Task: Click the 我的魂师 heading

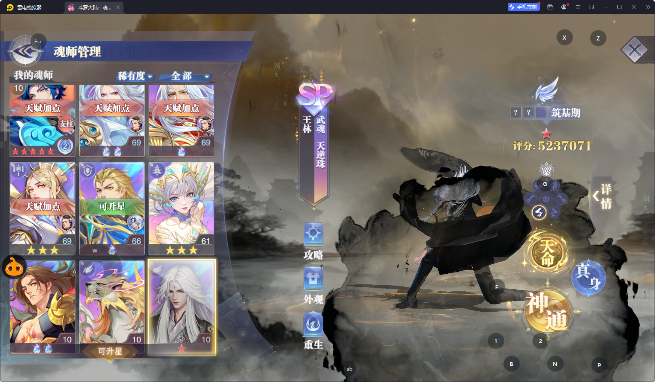Action: [34, 75]
